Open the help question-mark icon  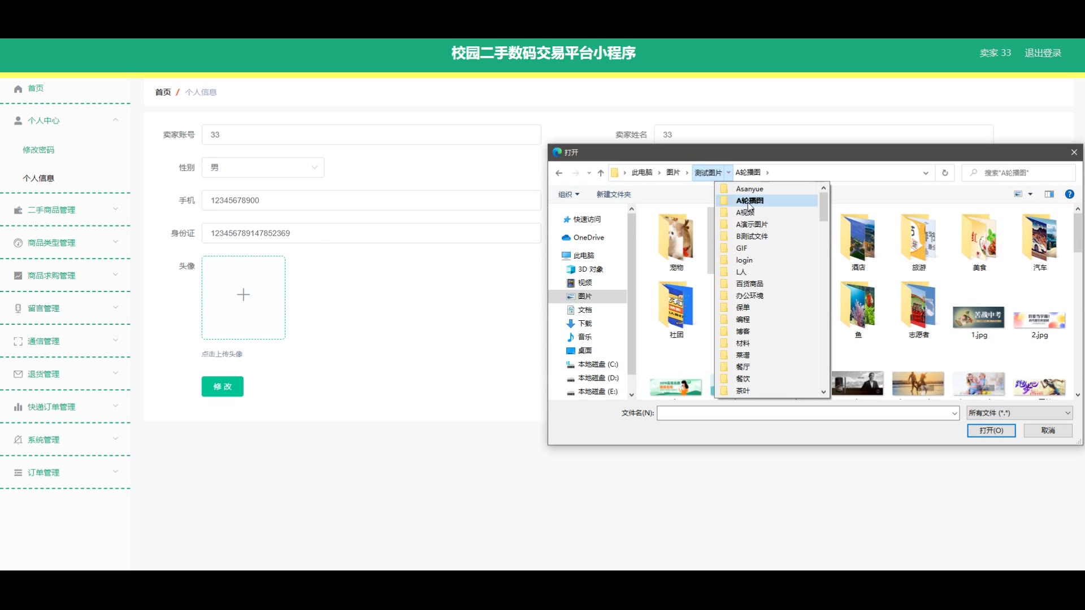coord(1069,194)
